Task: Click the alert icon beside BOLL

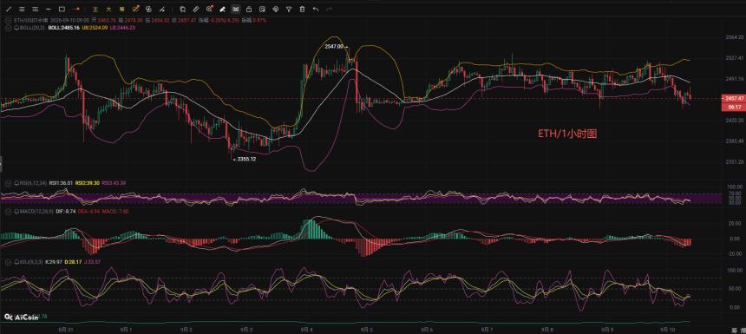Action: point(17,28)
